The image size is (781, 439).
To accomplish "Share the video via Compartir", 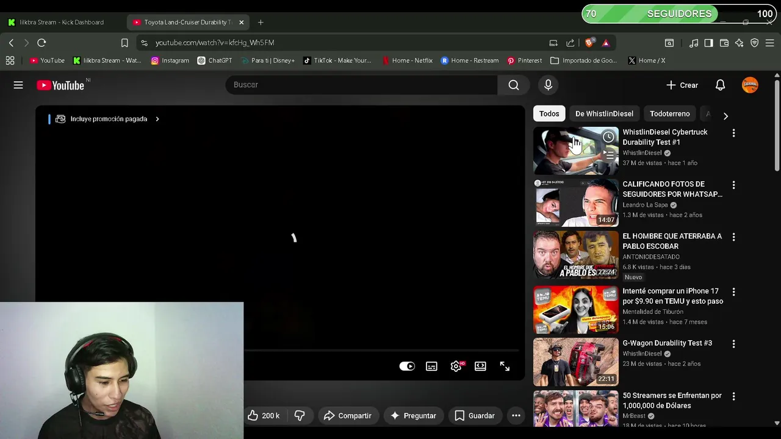I will tap(348, 416).
